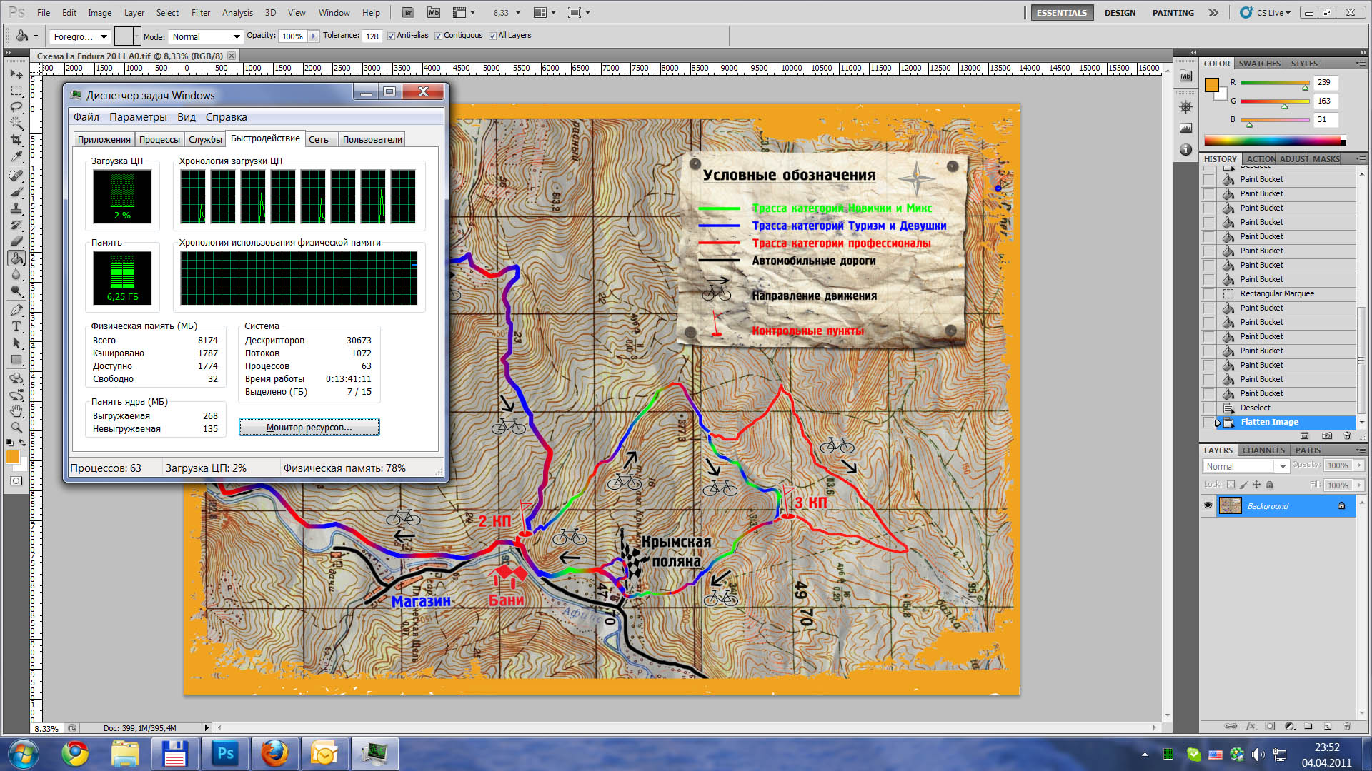
Task: Toggle the All Layers checkbox
Action: tap(492, 36)
